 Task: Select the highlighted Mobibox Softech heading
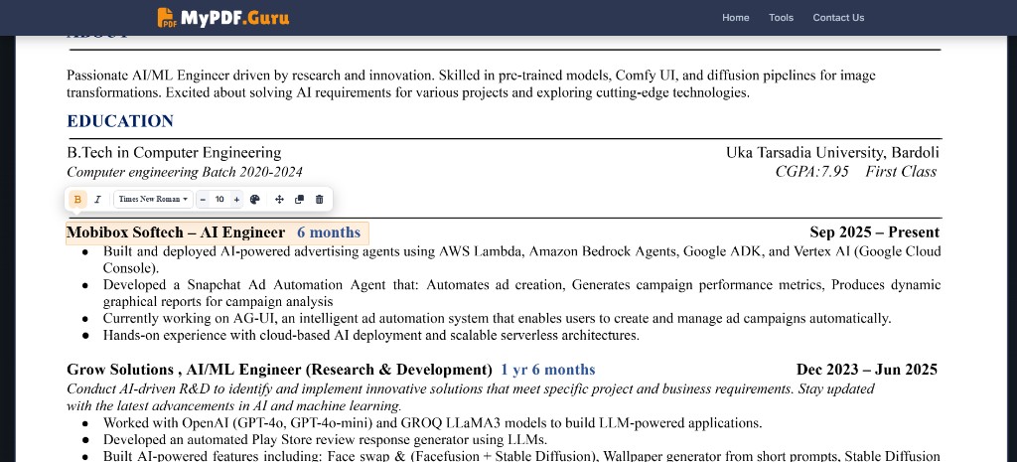tap(218, 232)
